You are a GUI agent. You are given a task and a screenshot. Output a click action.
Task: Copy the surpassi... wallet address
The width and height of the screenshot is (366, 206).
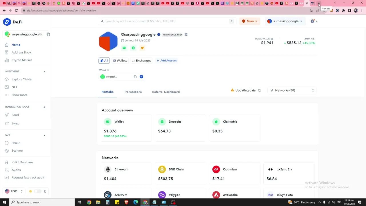coord(135,77)
